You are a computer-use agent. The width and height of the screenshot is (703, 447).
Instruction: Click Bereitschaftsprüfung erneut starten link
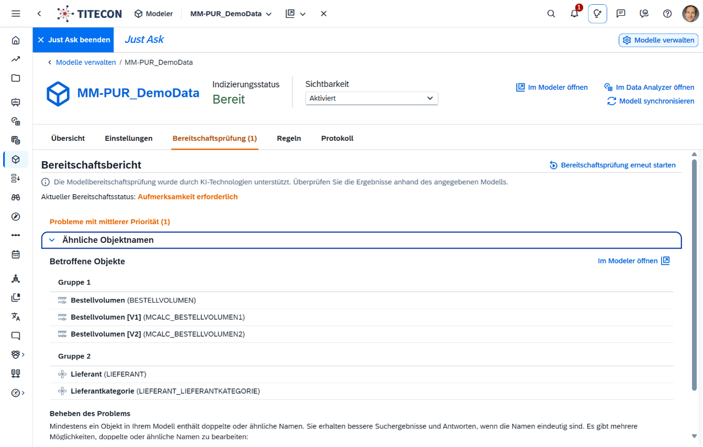(612, 165)
